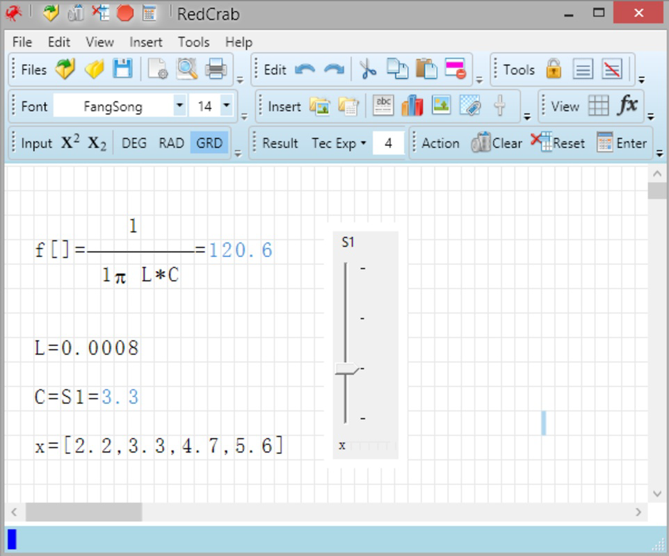Open the Edit menu

pyautogui.click(x=59, y=42)
